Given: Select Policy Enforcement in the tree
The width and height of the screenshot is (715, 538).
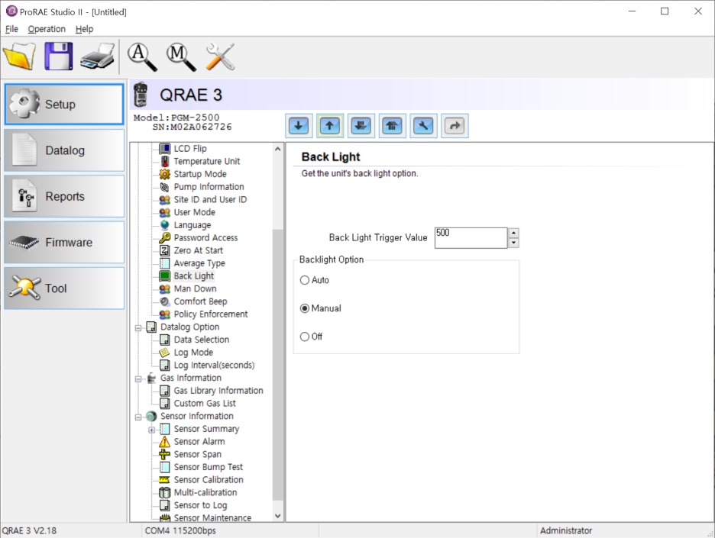Looking at the screenshot, I should coord(211,314).
